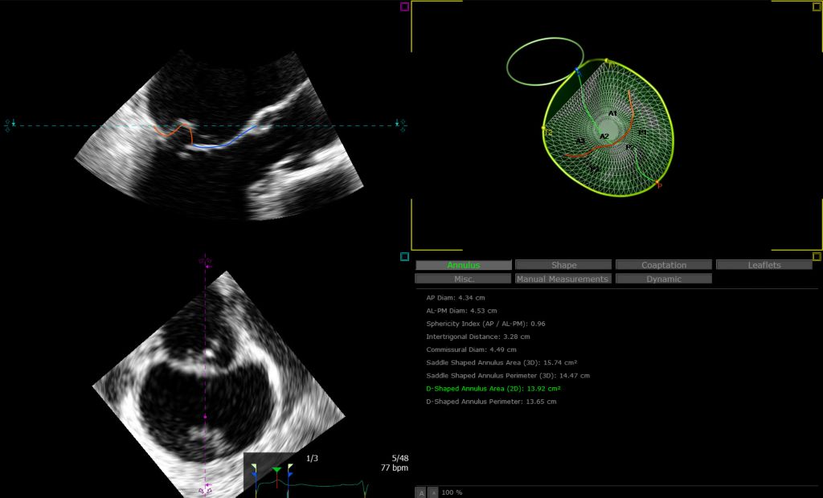Click the A2 label on 3D model

pos(604,137)
